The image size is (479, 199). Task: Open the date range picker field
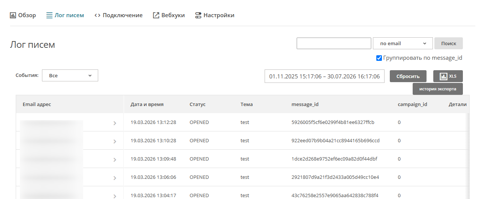[x=324, y=76]
